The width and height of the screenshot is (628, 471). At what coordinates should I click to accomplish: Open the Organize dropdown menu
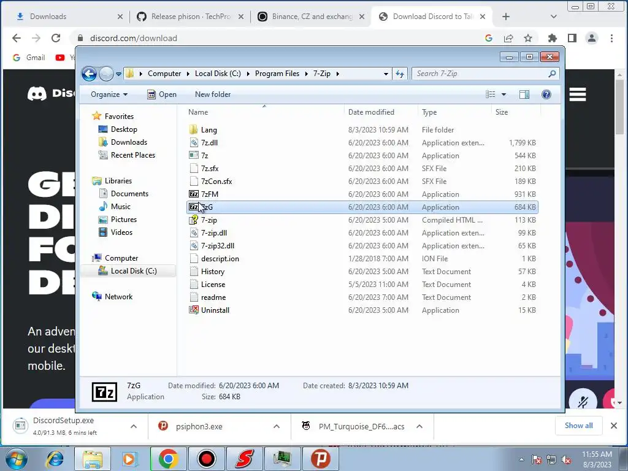(109, 94)
